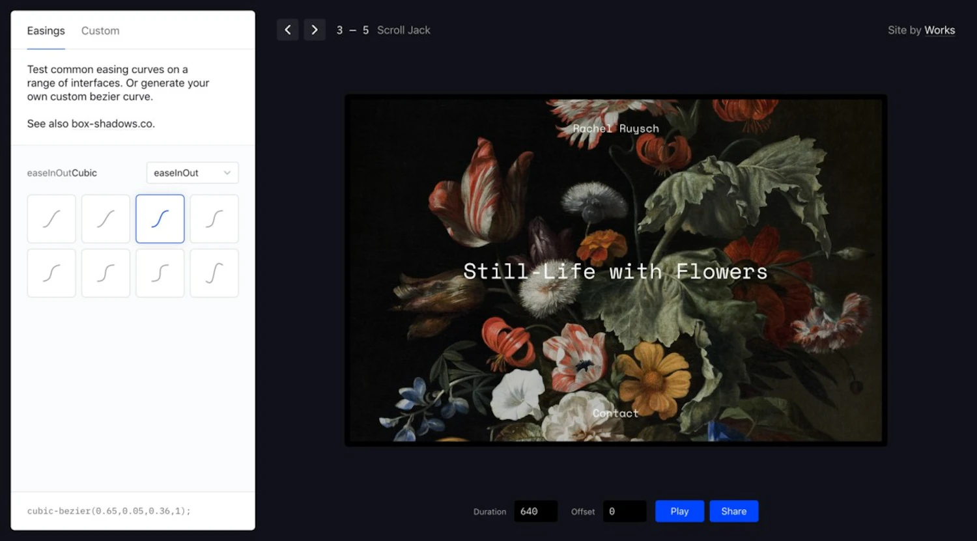This screenshot has height=541, width=977.
Task: Focus the Offset input field
Action: tap(624, 511)
